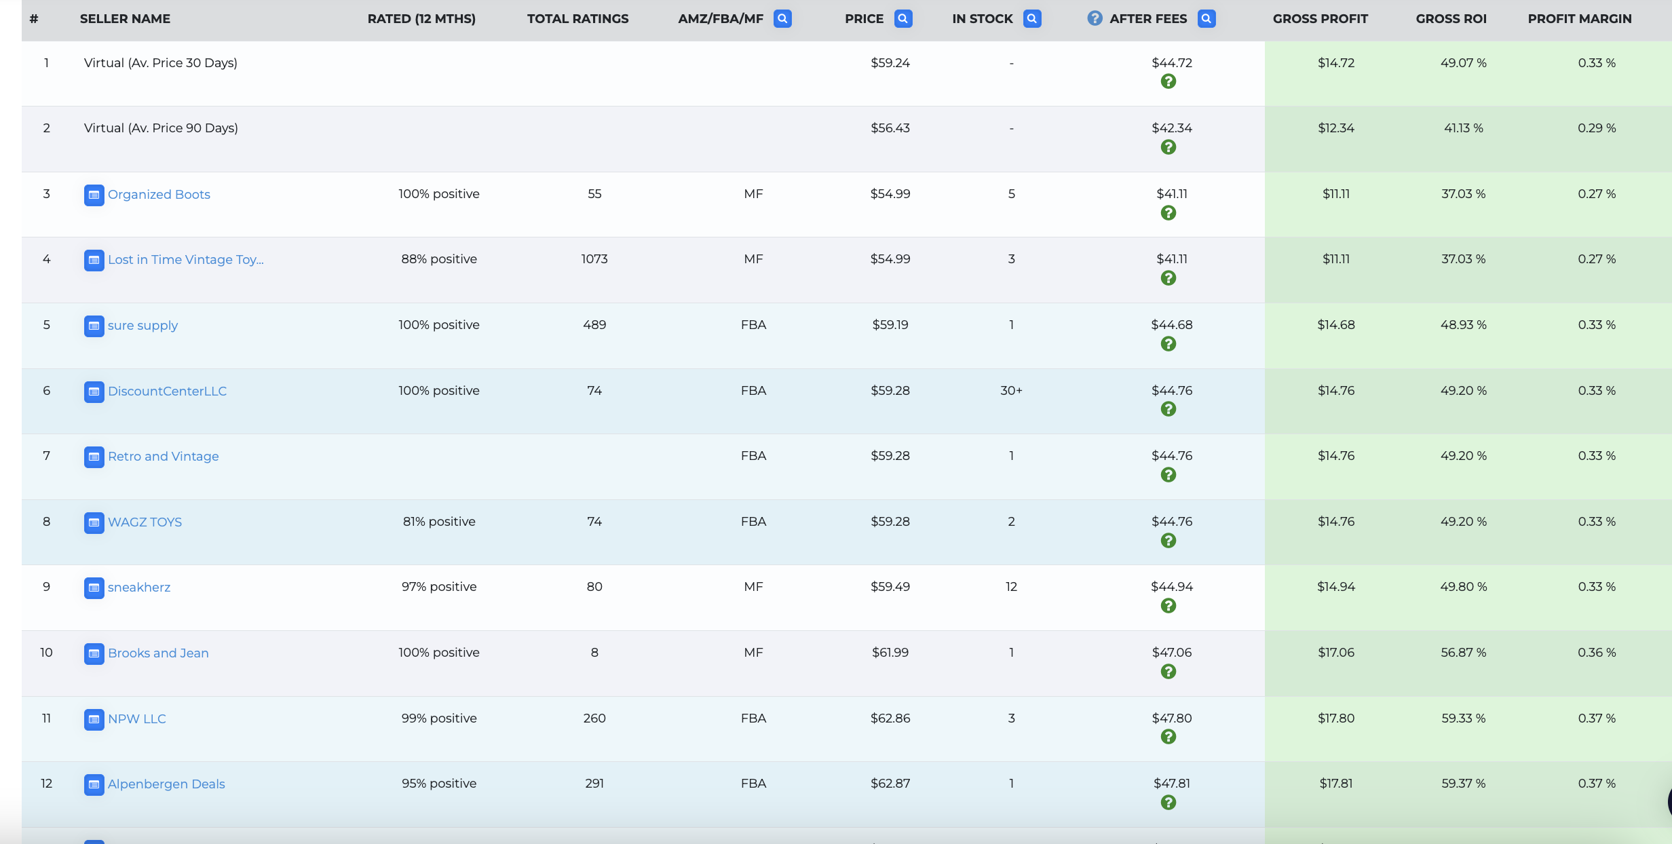Click the $61.99 price cell
Image resolution: width=1672 pixels, height=844 pixels.
coord(890,653)
